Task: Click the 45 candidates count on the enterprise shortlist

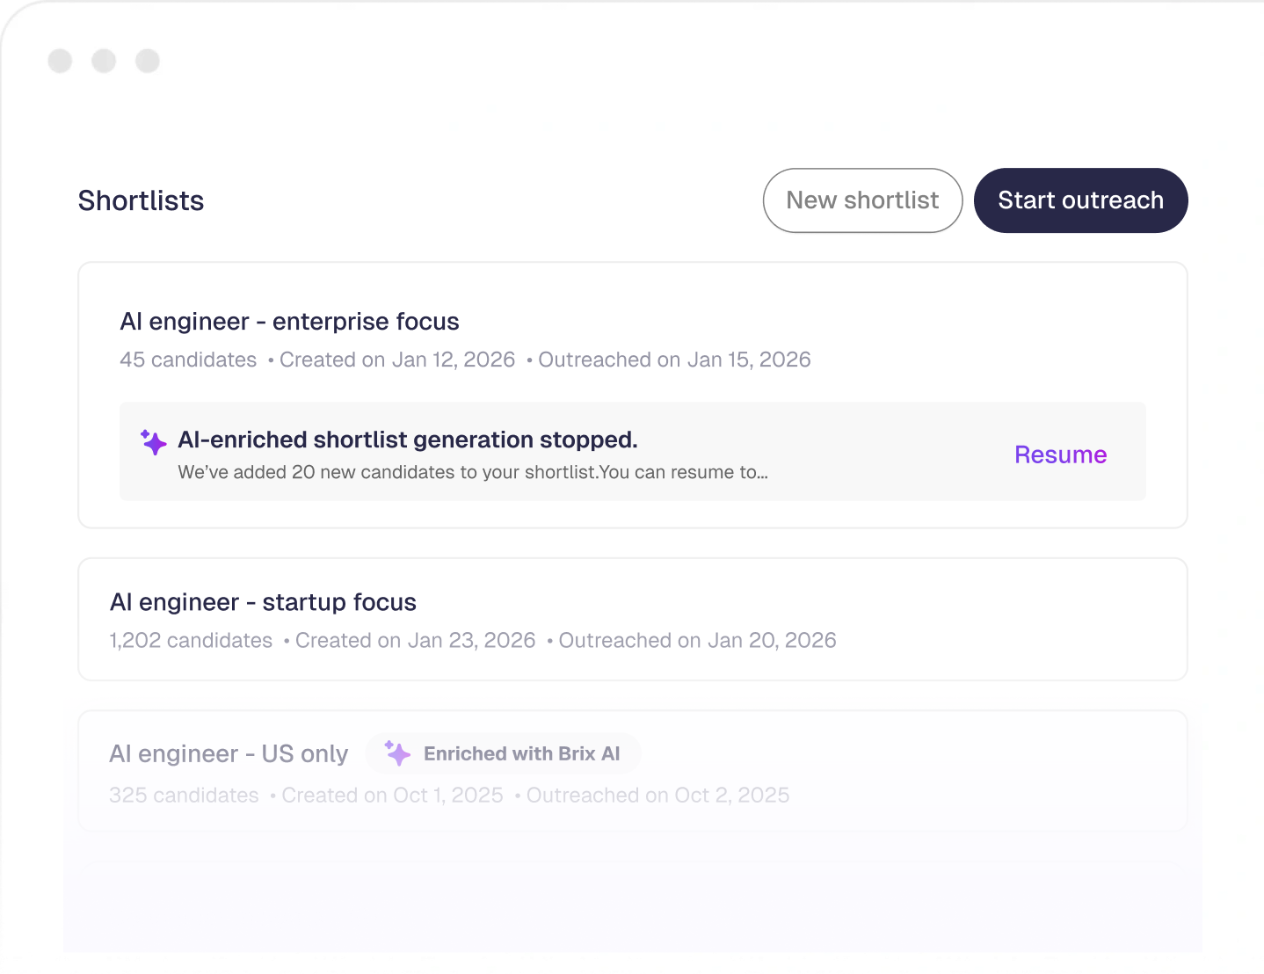Action: 187,360
